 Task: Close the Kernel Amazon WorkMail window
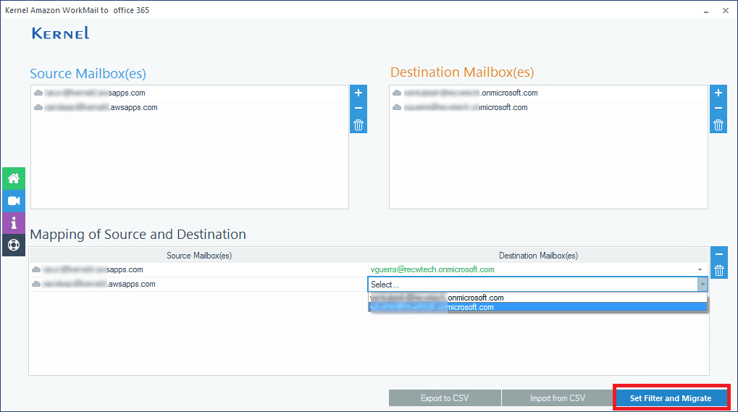click(725, 10)
